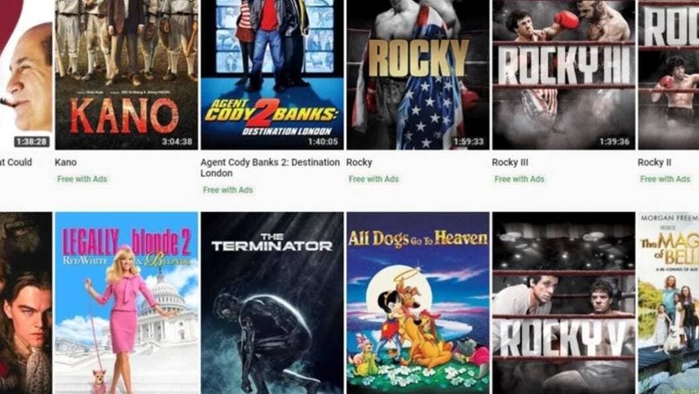The width and height of the screenshot is (699, 394).
Task: Click the Rocky III title link
Action: (x=510, y=163)
